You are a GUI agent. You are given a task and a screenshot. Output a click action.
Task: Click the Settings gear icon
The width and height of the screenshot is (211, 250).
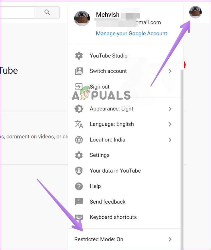79,155
